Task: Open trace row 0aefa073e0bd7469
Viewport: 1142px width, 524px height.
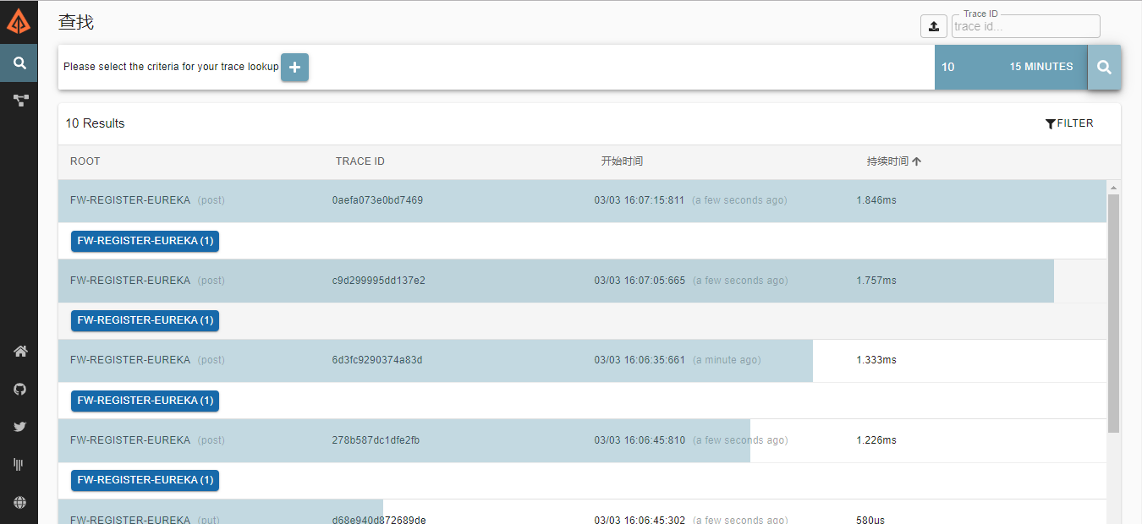Action: 377,200
